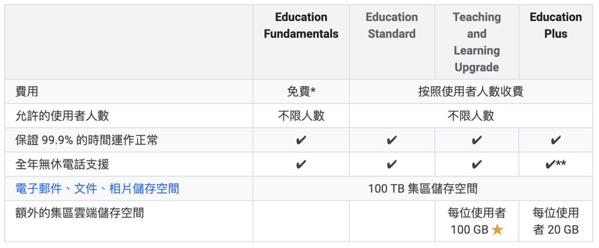Click phone support checkmark under Education Standard
The height and width of the screenshot is (248, 599).
coord(392,164)
